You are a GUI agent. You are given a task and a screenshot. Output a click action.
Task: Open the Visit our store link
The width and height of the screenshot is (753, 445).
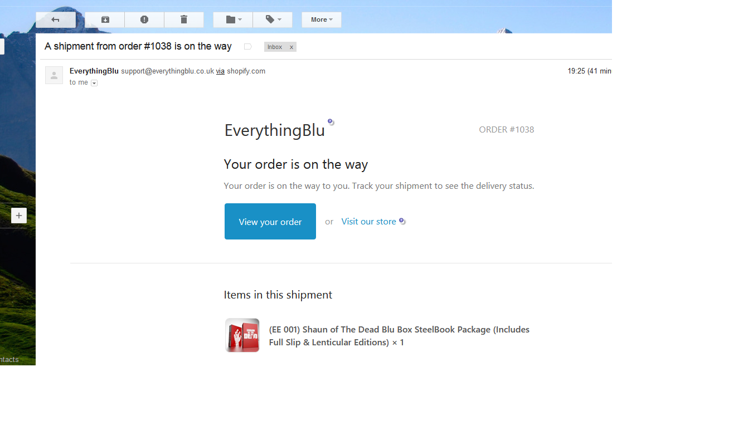(369, 222)
